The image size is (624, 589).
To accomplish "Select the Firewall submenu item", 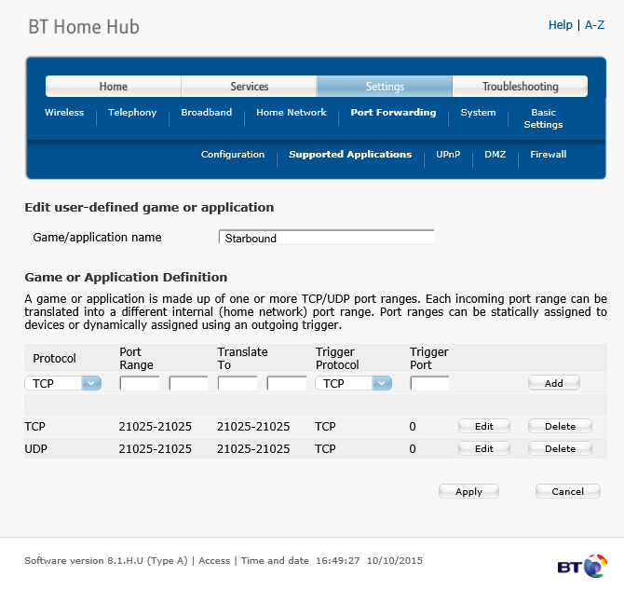I will pyautogui.click(x=548, y=154).
